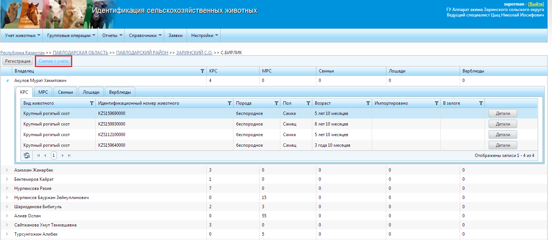Screen dimensions: 552x240
Task: Open Заявки menu item
Action: tap(176, 35)
